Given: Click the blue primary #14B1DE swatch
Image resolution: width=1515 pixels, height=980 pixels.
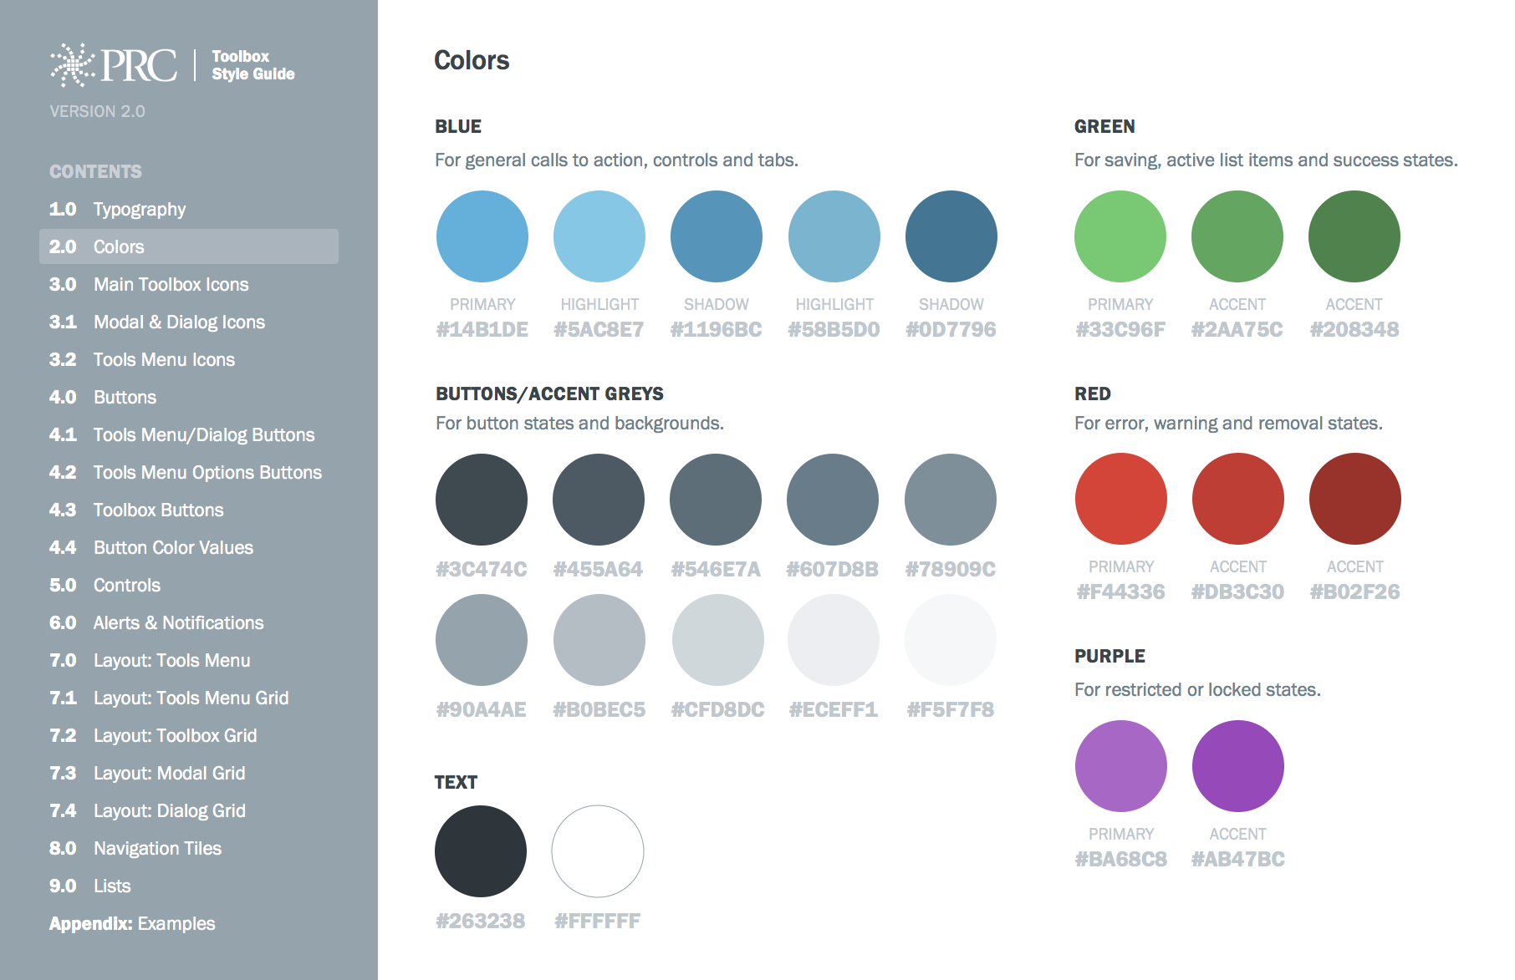Looking at the screenshot, I should (482, 236).
